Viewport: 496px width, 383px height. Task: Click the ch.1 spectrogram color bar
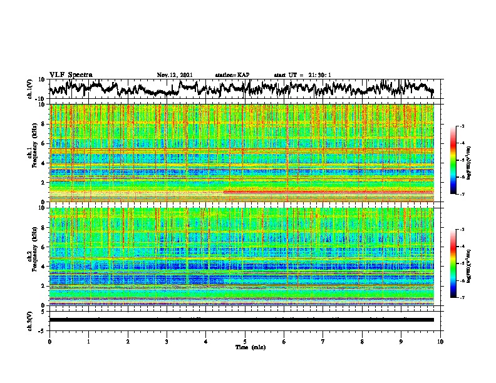[x=453, y=160]
